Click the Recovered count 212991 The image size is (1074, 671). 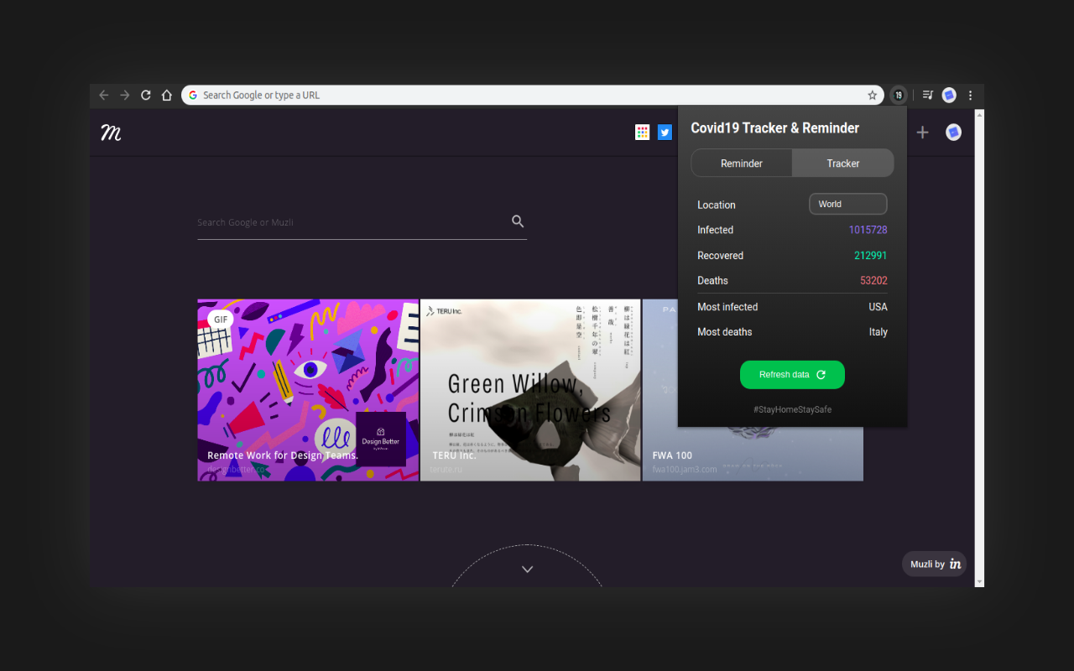point(871,256)
